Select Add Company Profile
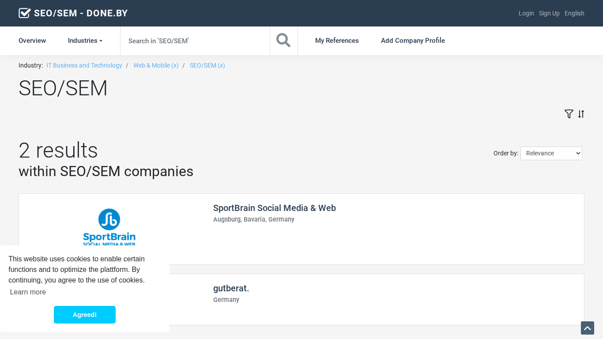Image resolution: width=603 pixels, height=339 pixels. pos(413,41)
